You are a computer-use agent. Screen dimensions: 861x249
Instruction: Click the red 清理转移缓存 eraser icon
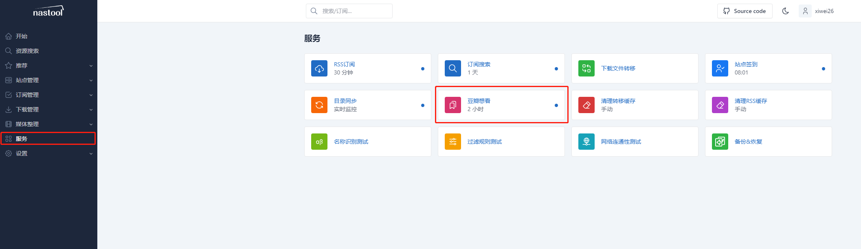point(586,105)
